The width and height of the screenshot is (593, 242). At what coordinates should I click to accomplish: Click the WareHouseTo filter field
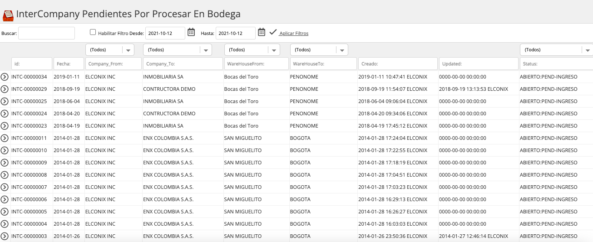[323, 64]
